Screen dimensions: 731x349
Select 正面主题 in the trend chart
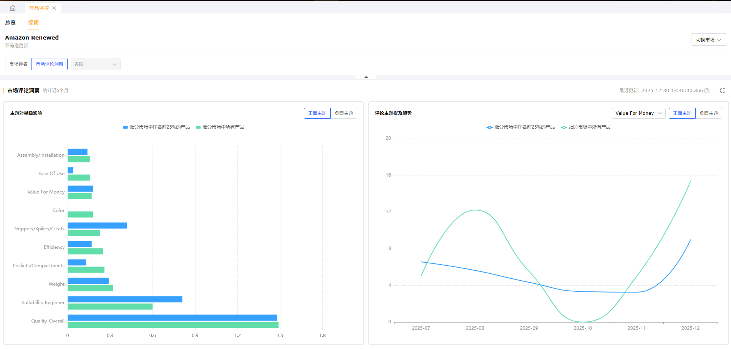pyautogui.click(x=682, y=113)
